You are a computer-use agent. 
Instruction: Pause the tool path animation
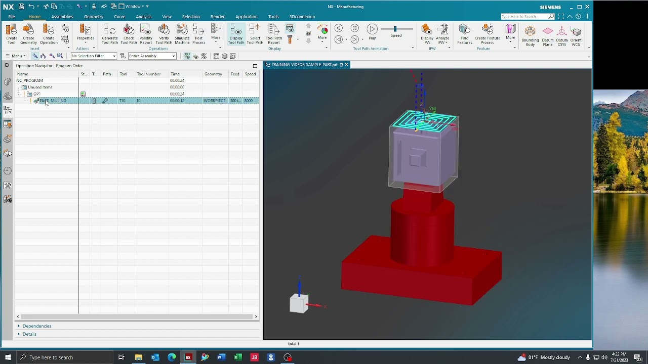355,28
